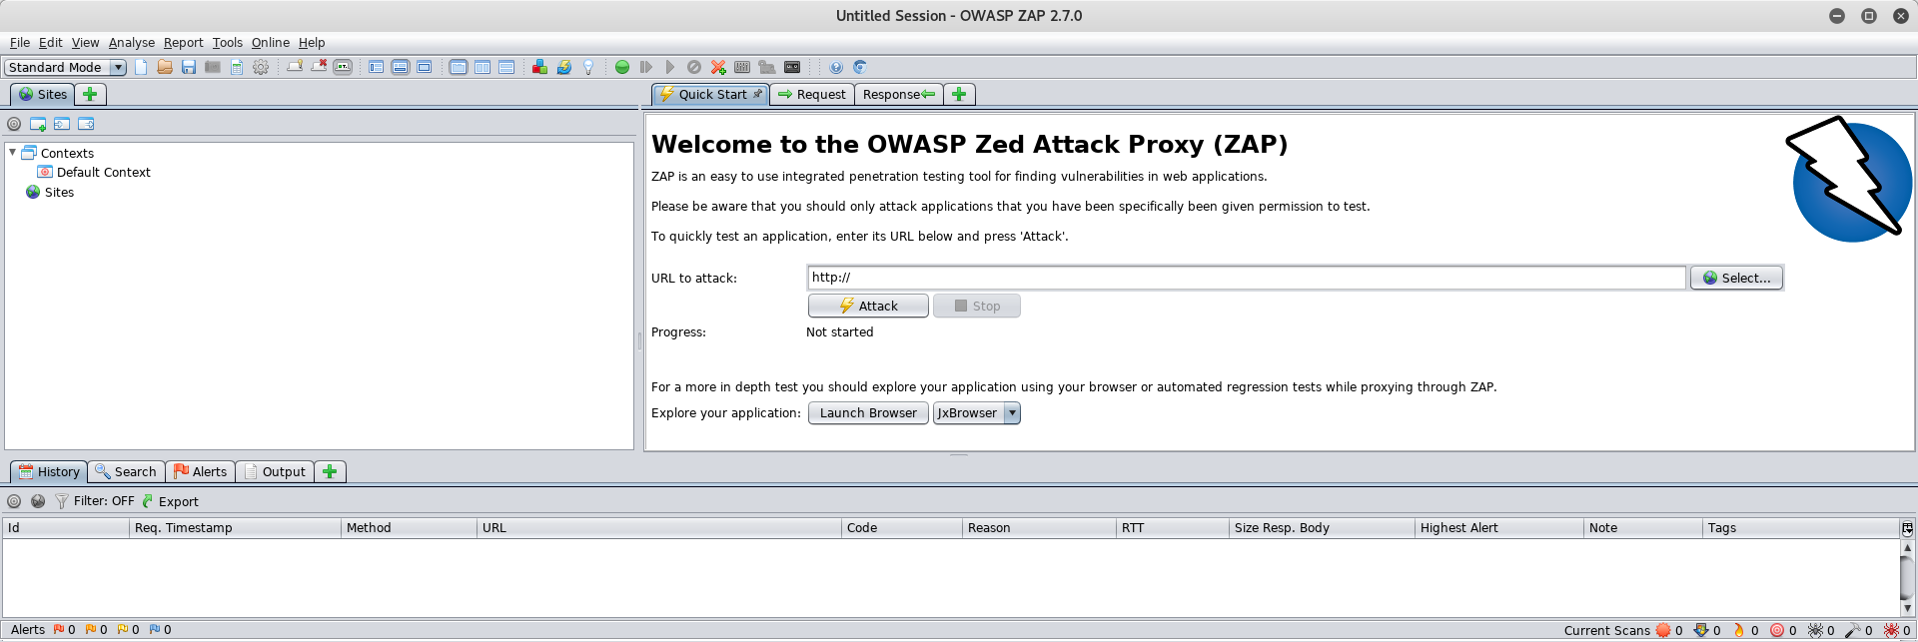This screenshot has height=642, width=1918.
Task: Click the spider scans status bar icon
Action: click(x=1816, y=630)
